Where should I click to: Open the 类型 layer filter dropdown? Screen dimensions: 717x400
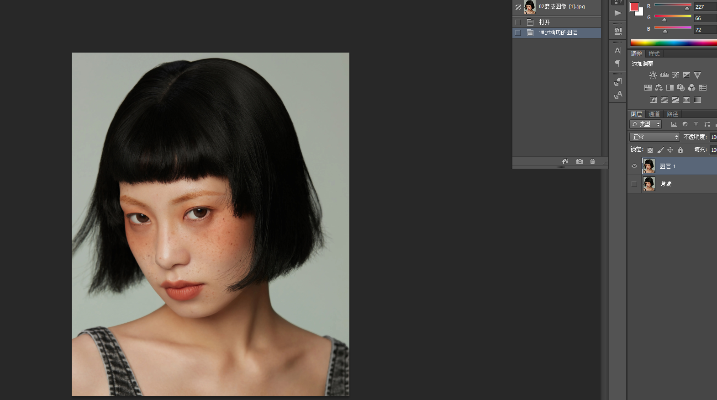[646, 124]
